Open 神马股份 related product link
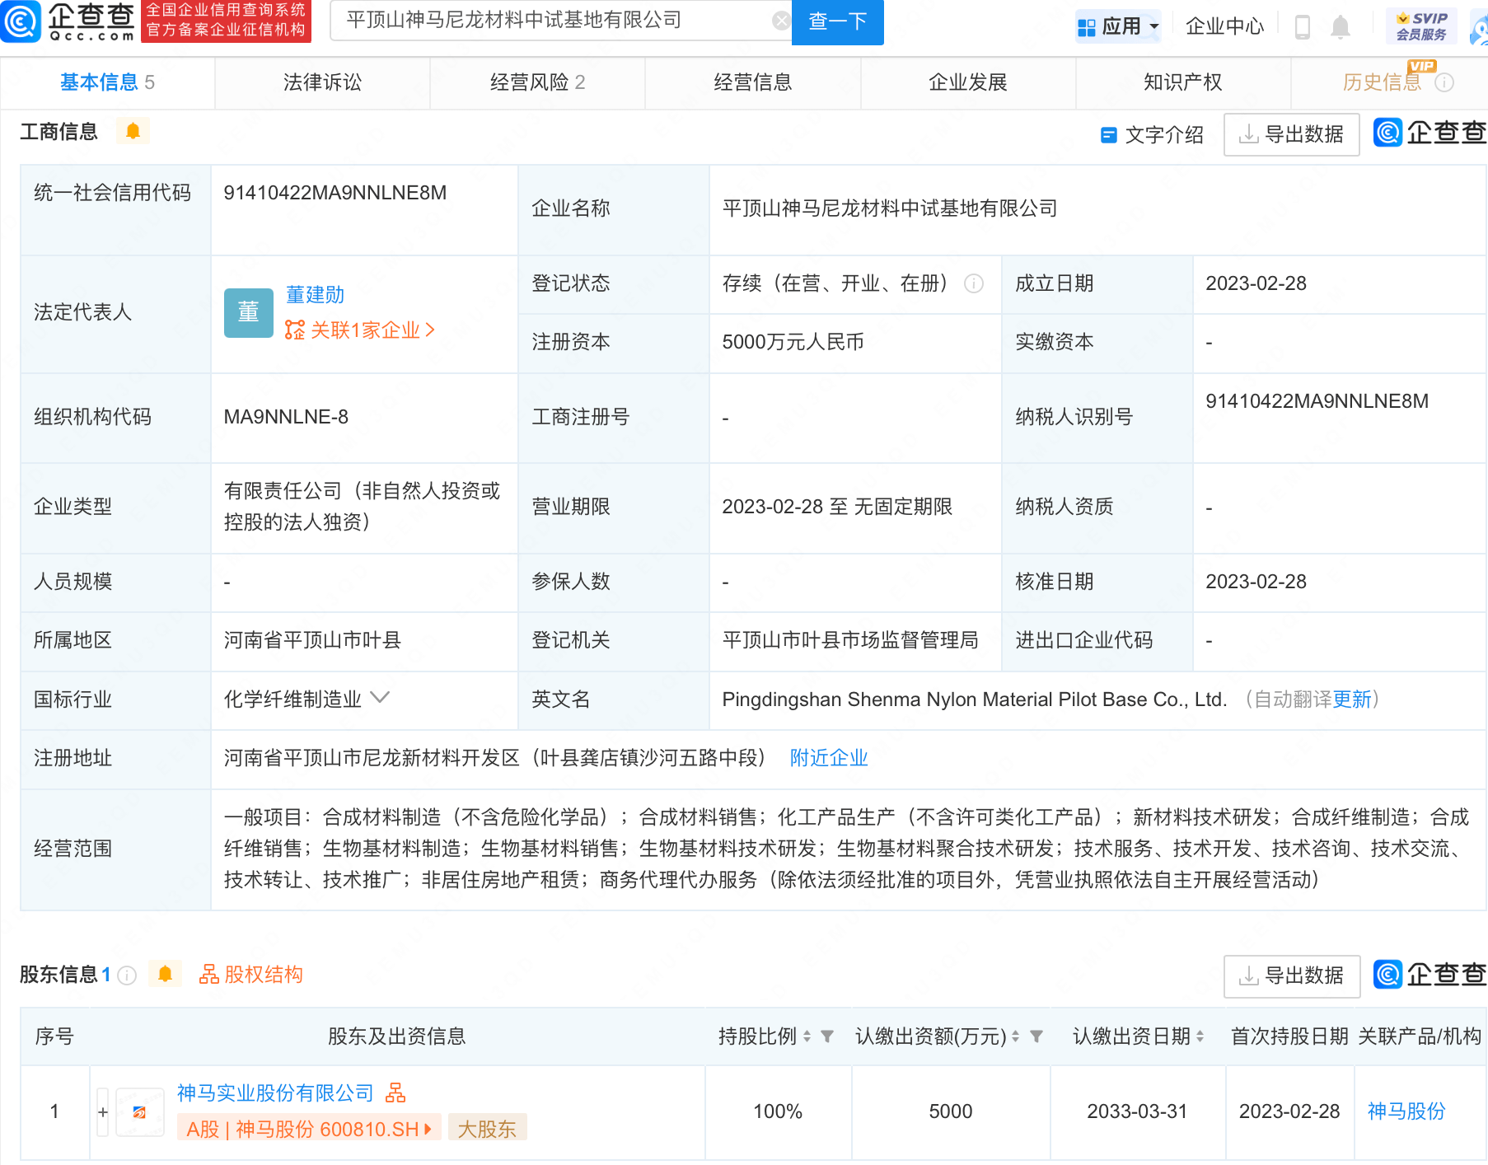 (1406, 1111)
